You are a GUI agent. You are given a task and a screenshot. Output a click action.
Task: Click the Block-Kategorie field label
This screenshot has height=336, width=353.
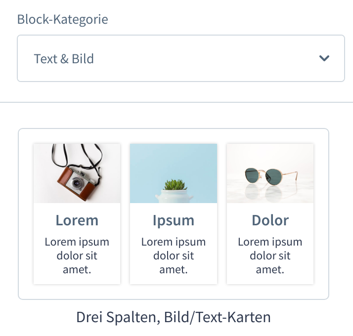62,20
